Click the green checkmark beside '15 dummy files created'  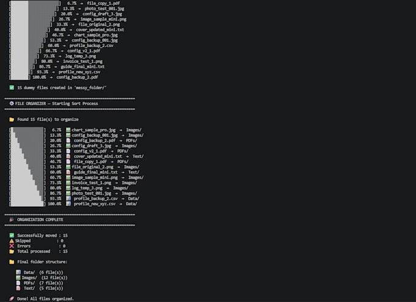[x=12, y=87]
